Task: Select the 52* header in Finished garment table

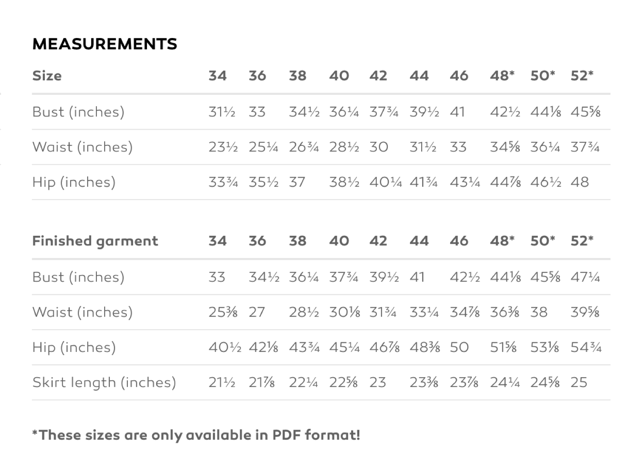Action: (x=582, y=241)
